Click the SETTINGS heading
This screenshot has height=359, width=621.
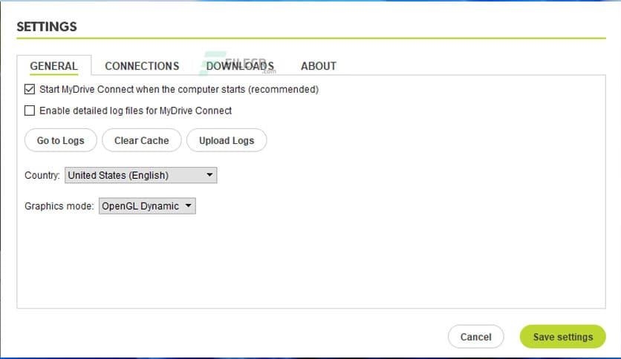pyautogui.click(x=47, y=27)
